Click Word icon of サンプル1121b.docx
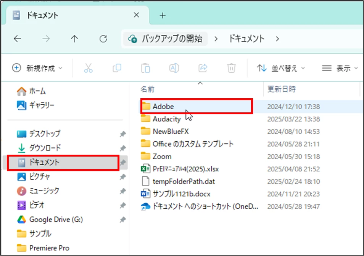 pyautogui.click(x=145, y=194)
